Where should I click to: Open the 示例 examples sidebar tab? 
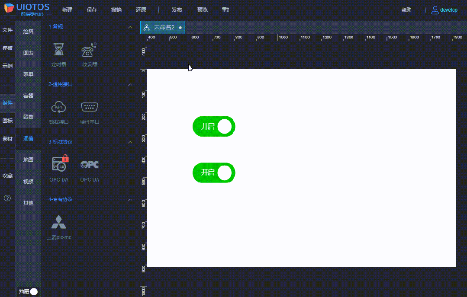[x=7, y=66]
